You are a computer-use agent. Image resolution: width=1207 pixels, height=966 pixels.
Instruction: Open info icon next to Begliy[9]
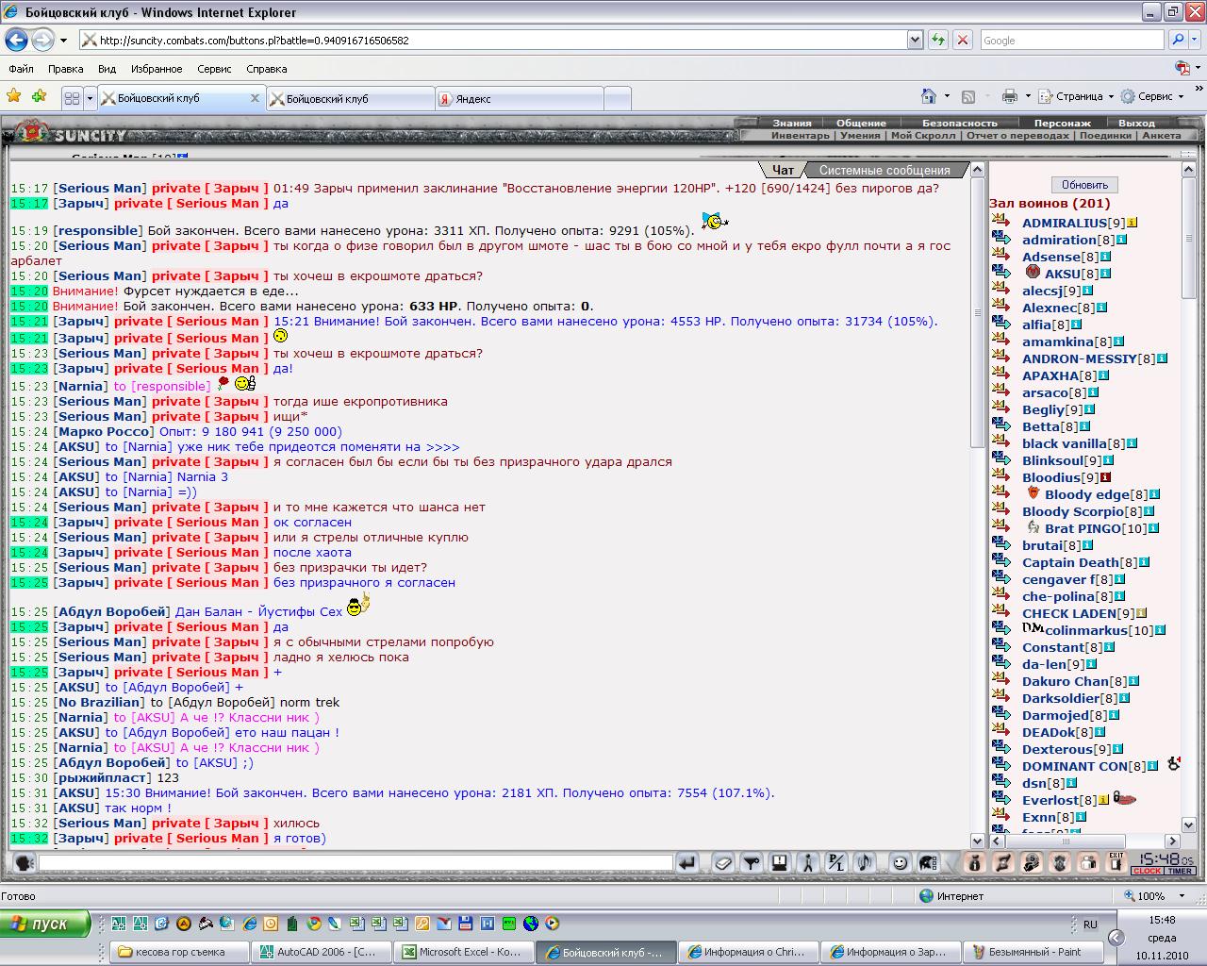pos(1089,409)
